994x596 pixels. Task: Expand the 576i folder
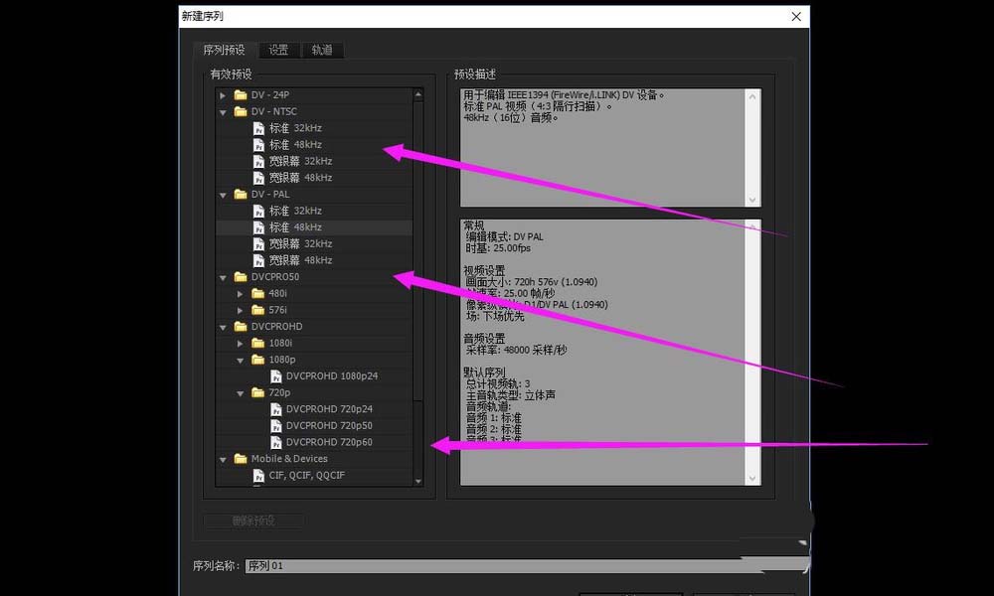(240, 309)
